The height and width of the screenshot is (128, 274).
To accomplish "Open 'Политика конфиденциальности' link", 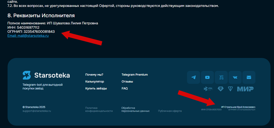I will 99,109.
